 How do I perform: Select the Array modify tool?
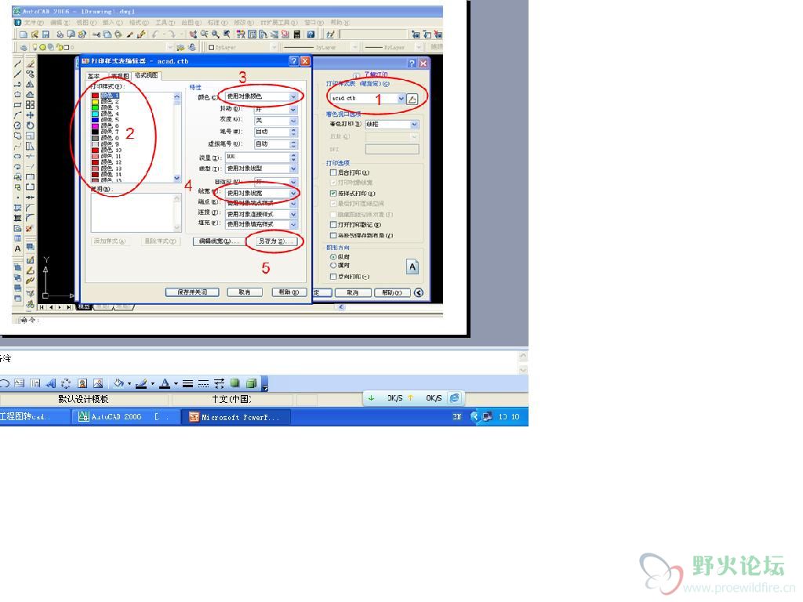[31, 105]
